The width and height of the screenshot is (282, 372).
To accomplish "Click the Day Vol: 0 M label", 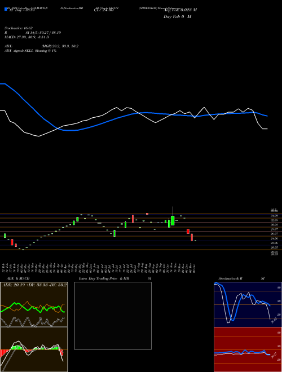I will point(177,17).
